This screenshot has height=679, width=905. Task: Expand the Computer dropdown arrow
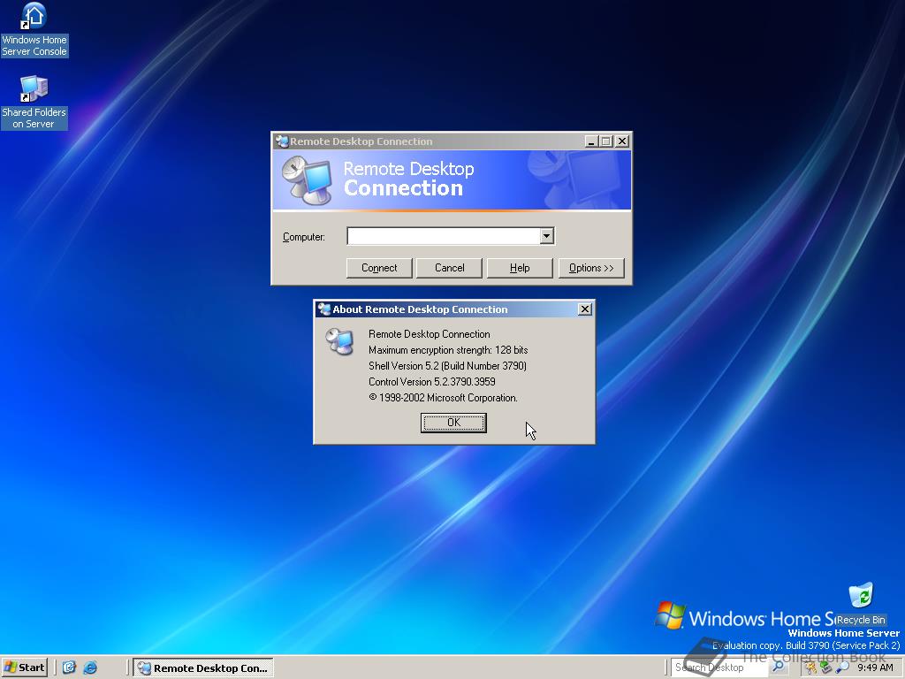click(x=546, y=235)
